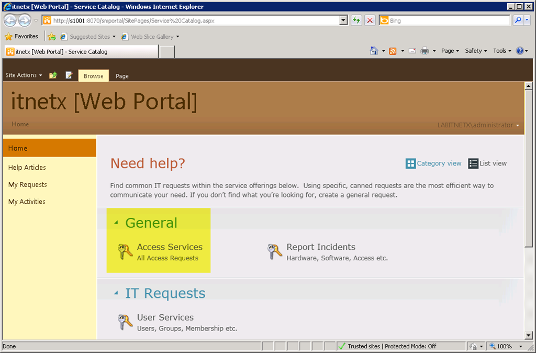The image size is (536, 353).
Task: Switch to List view icon
Action: click(x=473, y=163)
